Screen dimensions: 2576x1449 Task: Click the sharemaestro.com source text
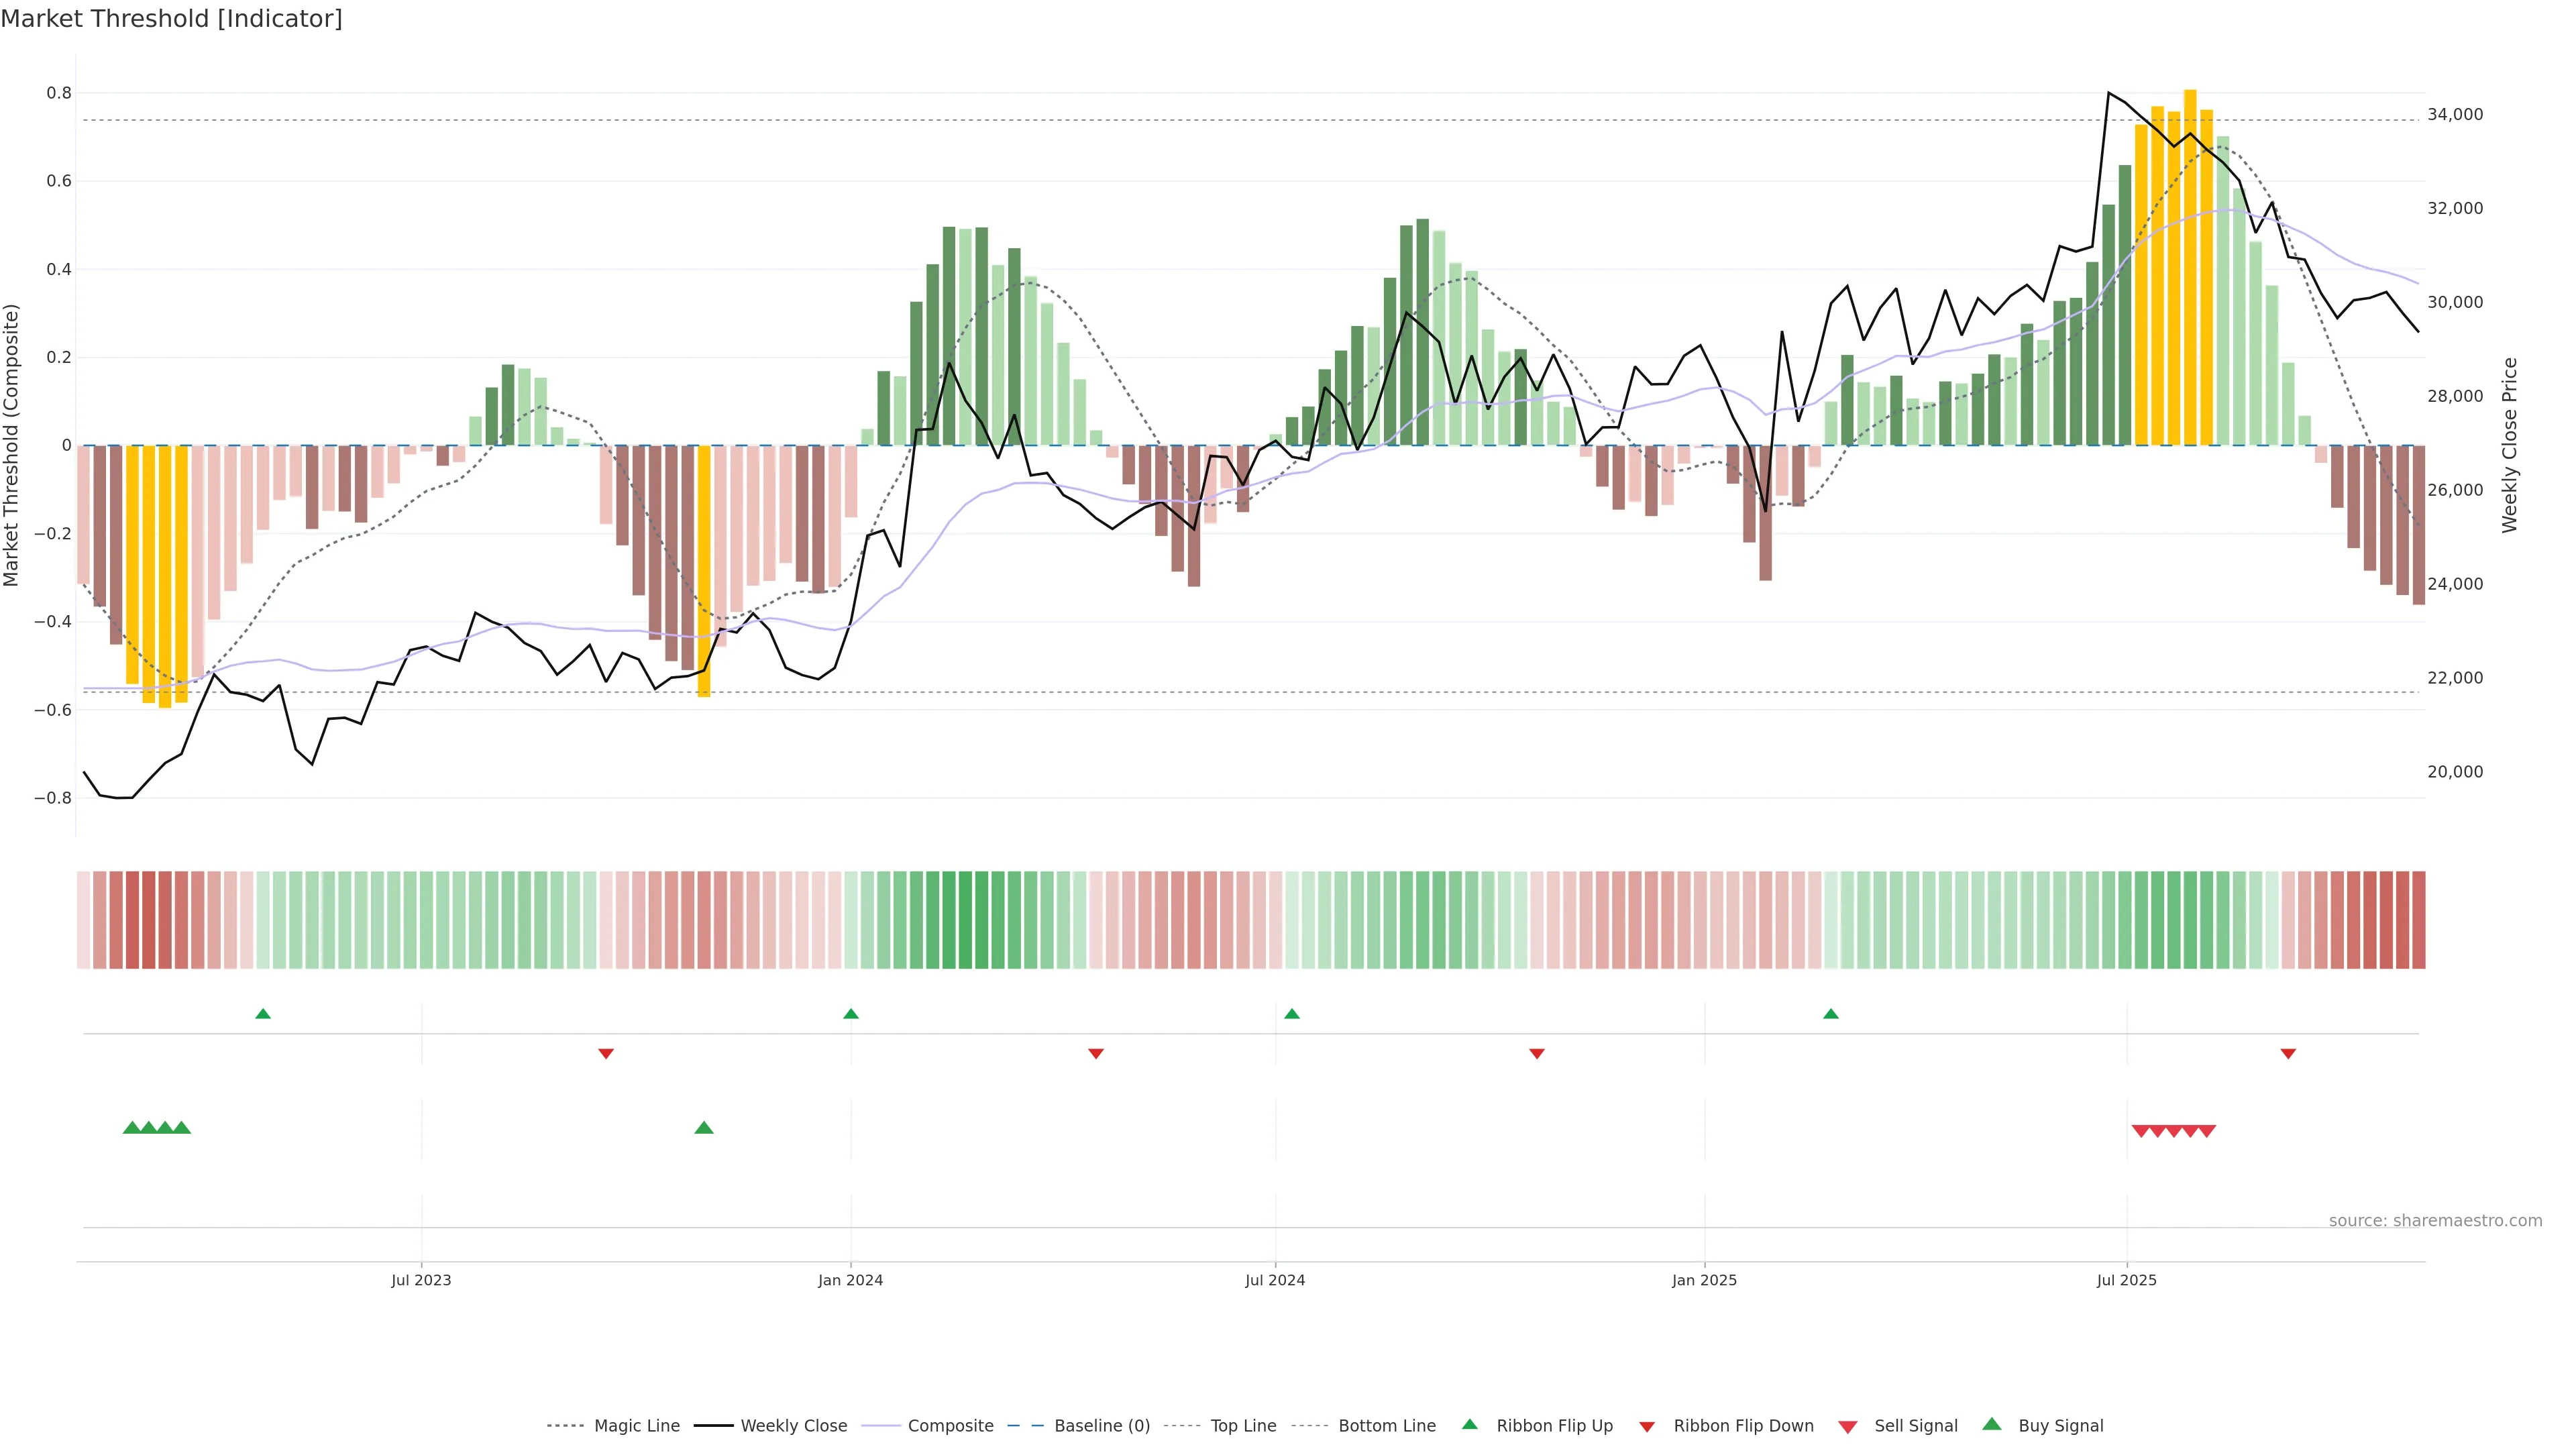(x=2435, y=1221)
